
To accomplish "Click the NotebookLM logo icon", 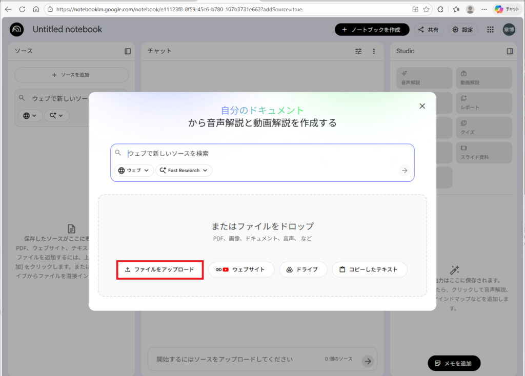I will [16, 30].
